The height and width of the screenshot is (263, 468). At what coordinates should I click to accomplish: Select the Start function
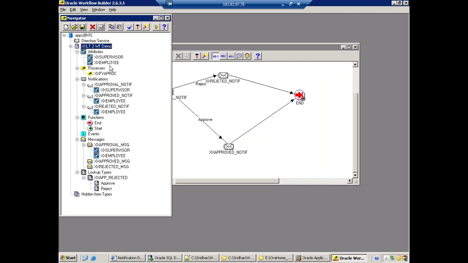tap(98, 129)
